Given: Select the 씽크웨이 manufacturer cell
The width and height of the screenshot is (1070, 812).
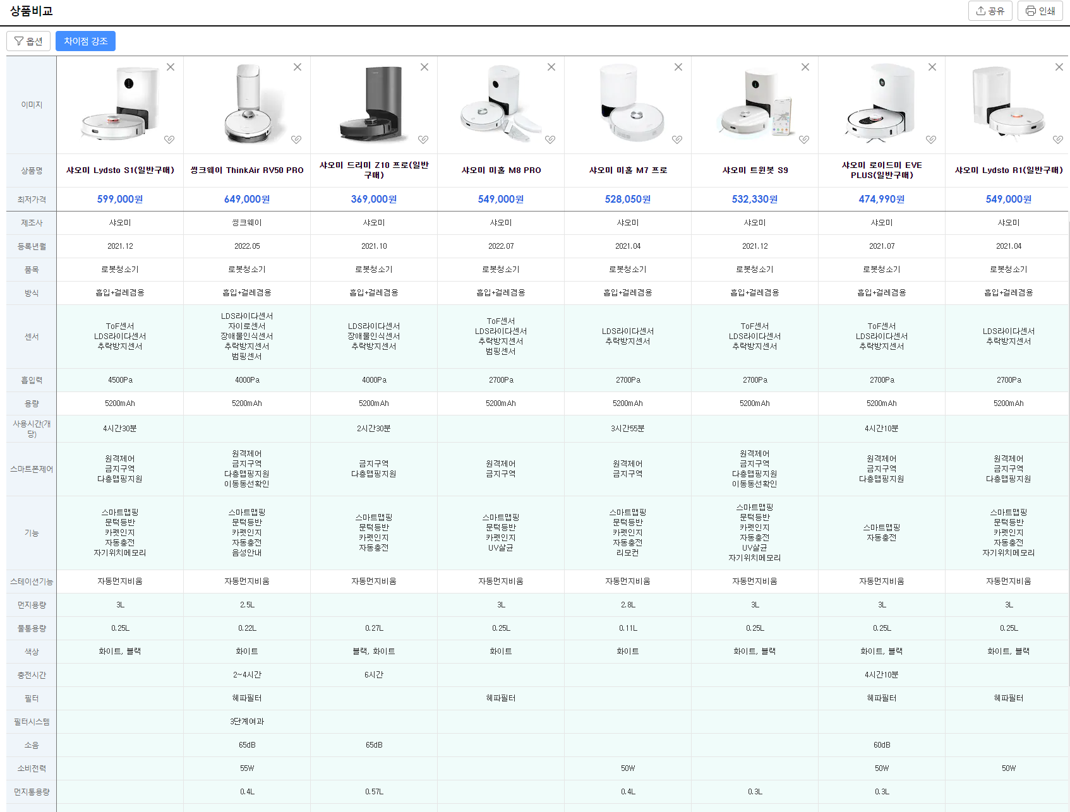Looking at the screenshot, I should [247, 223].
